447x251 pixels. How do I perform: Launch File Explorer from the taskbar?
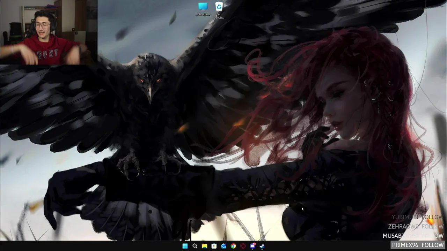[204, 246]
